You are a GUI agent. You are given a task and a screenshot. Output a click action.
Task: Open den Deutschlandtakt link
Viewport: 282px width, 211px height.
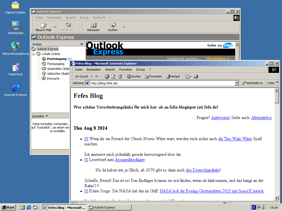click(x=202, y=170)
